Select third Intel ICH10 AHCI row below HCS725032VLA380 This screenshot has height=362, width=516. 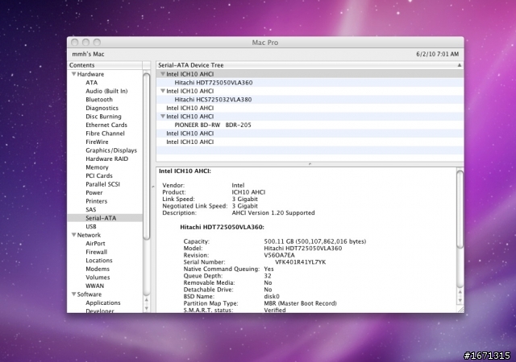point(310,108)
